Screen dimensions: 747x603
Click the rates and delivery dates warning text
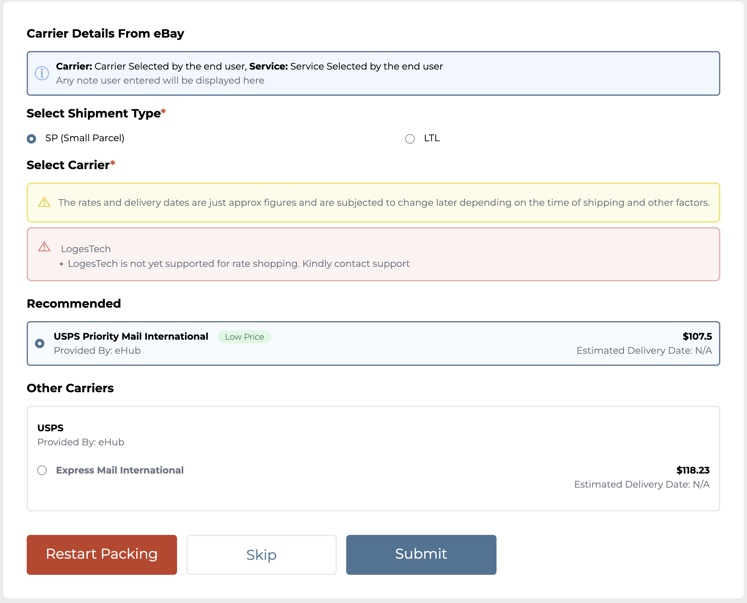pos(383,203)
